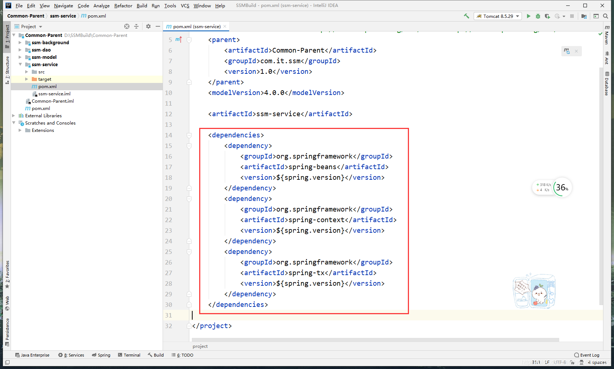Collapse Scratches and Consoles node
614x369 pixels.
pyautogui.click(x=14, y=123)
